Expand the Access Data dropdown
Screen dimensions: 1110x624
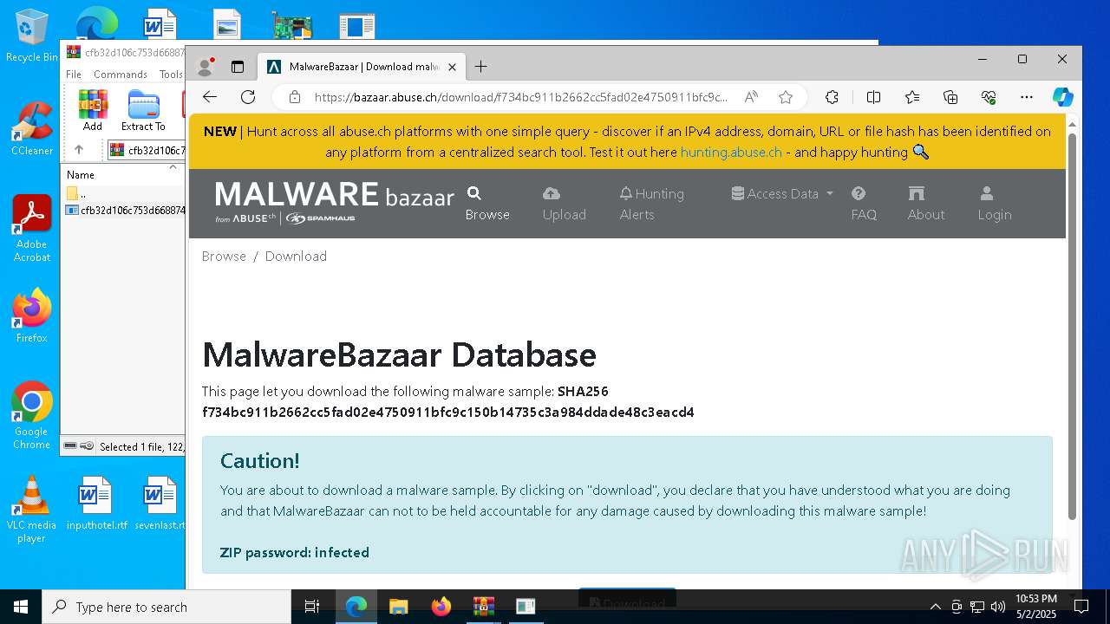782,193
